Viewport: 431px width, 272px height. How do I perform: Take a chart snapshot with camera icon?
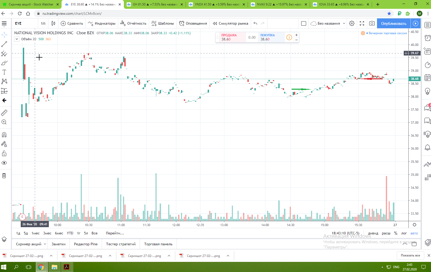pyautogui.click(x=372, y=23)
